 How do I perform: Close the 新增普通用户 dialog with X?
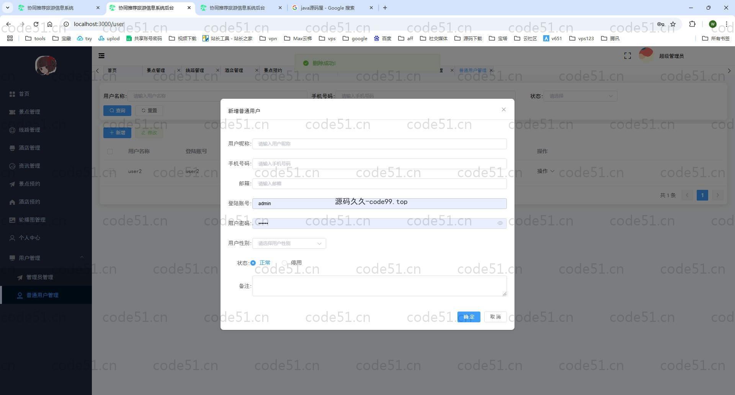[x=503, y=109]
